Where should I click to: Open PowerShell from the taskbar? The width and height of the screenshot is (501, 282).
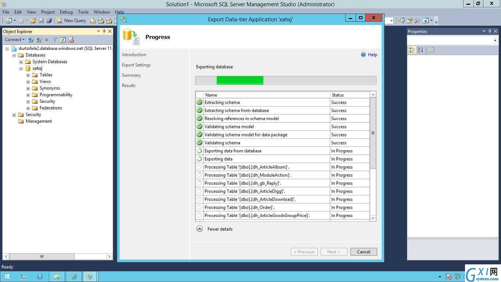click(40, 276)
